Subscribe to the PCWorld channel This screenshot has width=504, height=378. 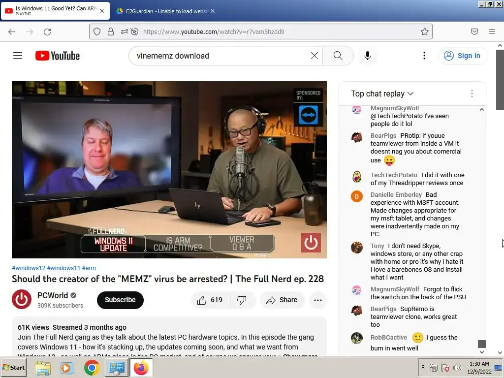coord(120,300)
